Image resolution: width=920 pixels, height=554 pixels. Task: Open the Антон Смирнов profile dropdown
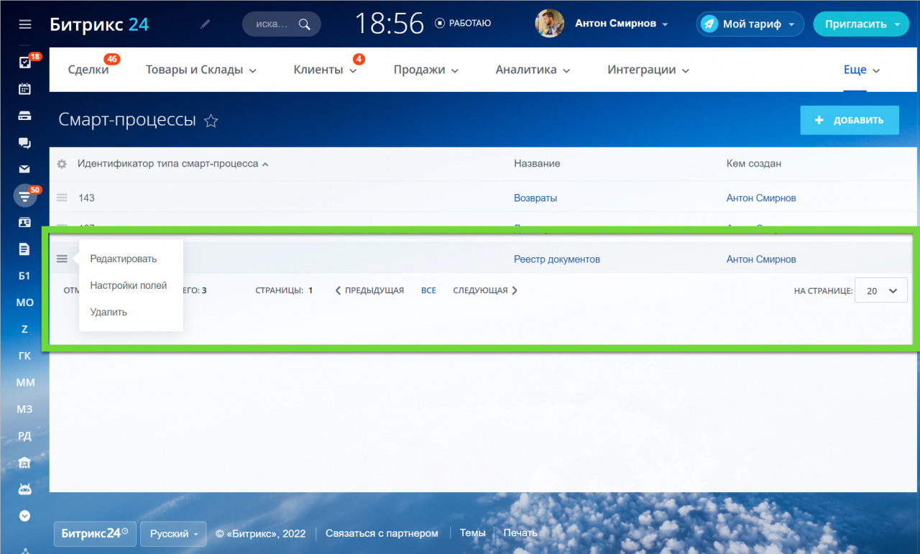[x=622, y=24]
